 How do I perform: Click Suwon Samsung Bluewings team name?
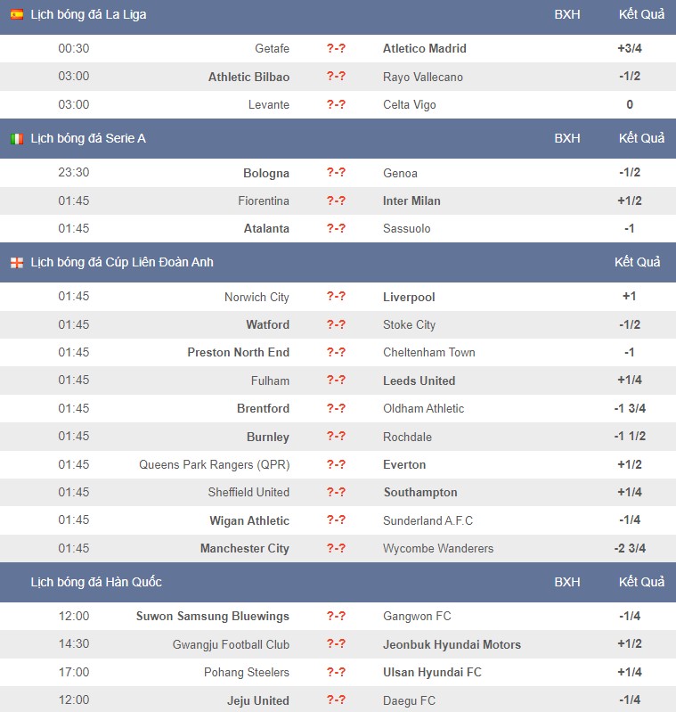[x=212, y=617]
